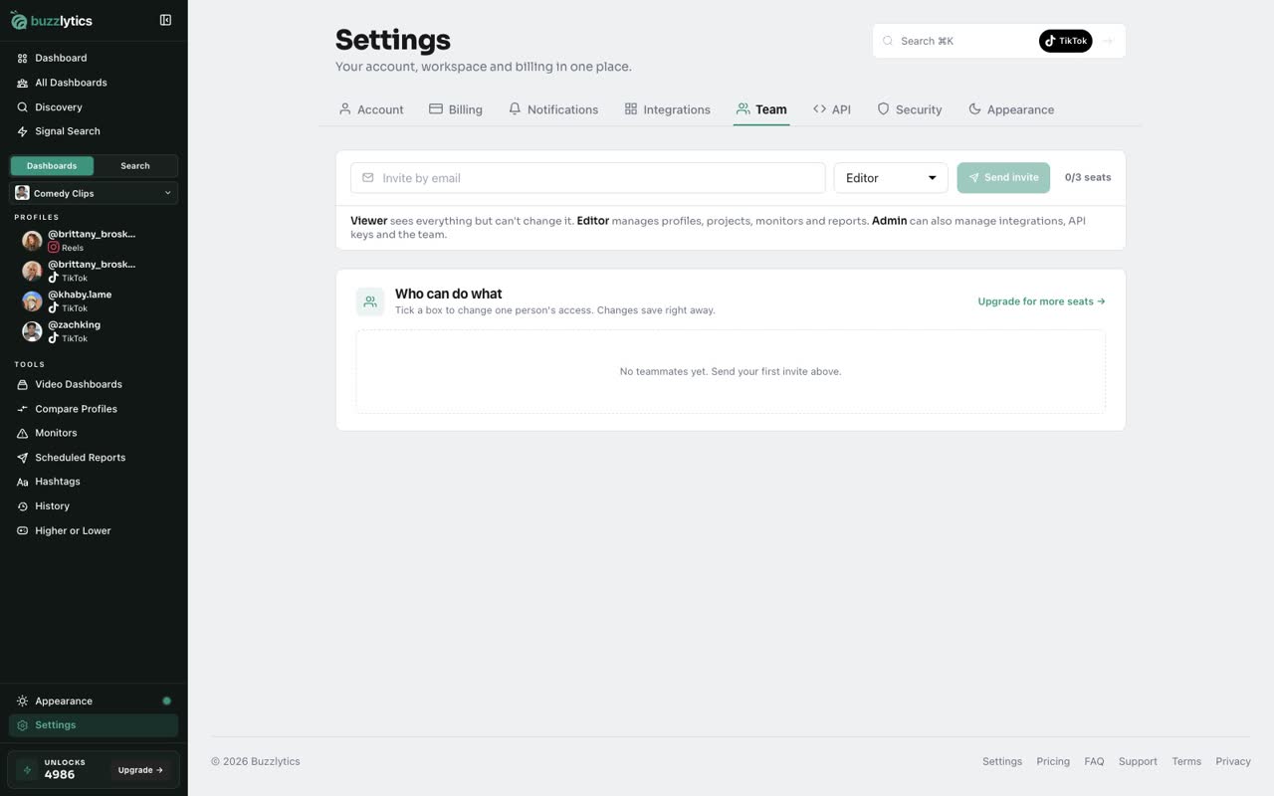Open Dashboard in the sidebar

tap(94, 58)
